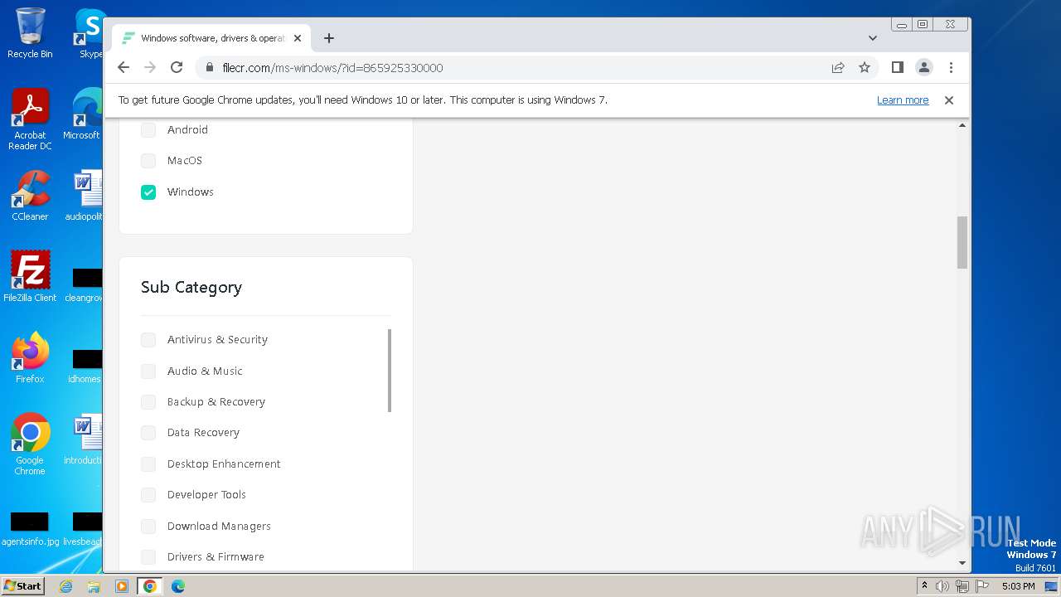Open the volume speaker tray icon

click(x=942, y=586)
